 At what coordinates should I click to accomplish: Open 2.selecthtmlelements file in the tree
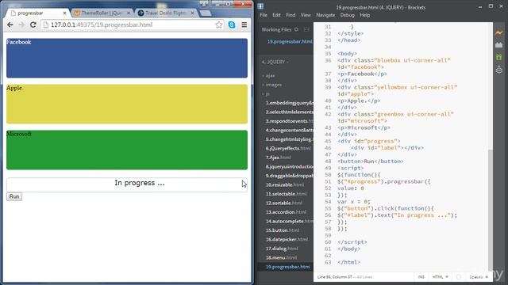tap(289, 112)
